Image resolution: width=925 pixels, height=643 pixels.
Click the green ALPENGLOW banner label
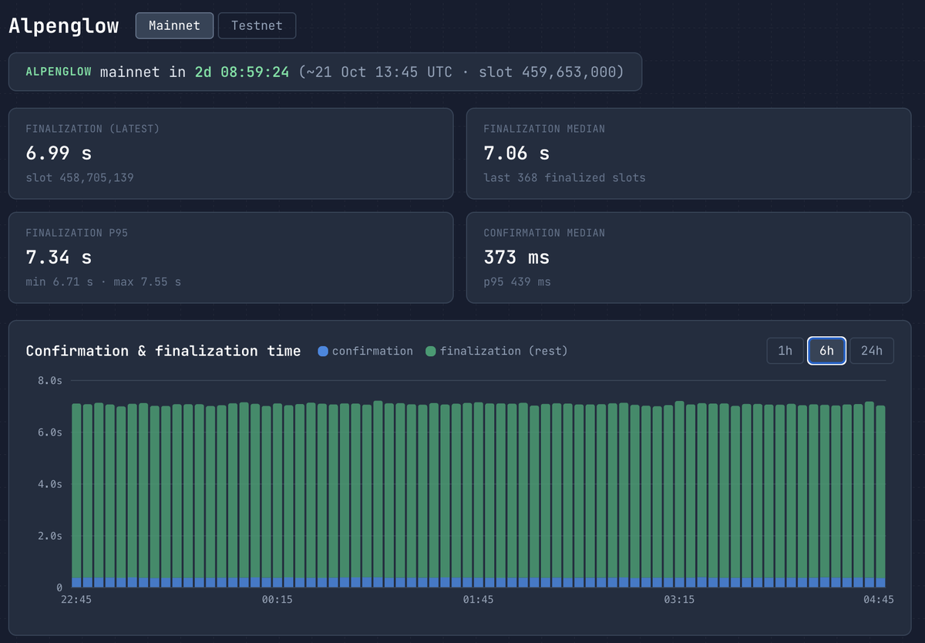[x=59, y=72]
